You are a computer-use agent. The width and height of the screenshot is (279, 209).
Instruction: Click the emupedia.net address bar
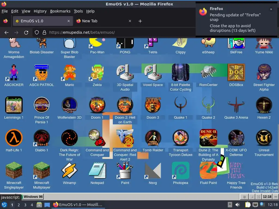coord(114,32)
